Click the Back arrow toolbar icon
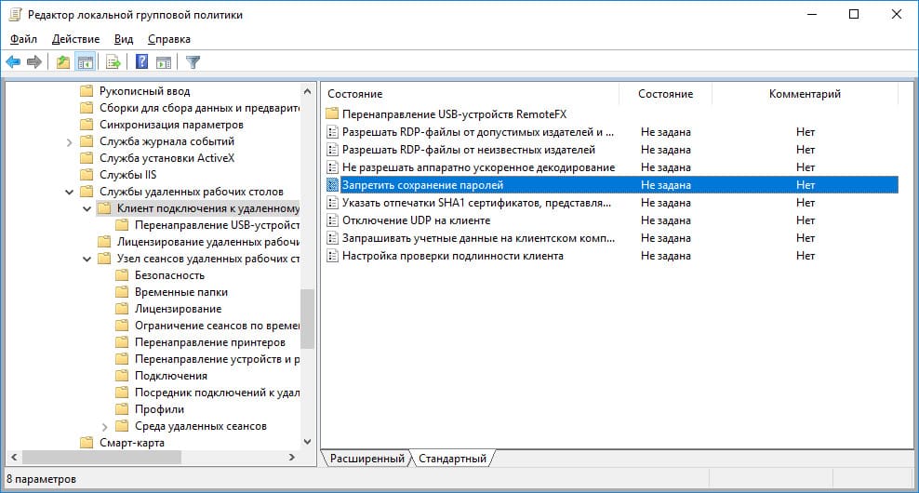This screenshot has width=919, height=493. [x=13, y=62]
